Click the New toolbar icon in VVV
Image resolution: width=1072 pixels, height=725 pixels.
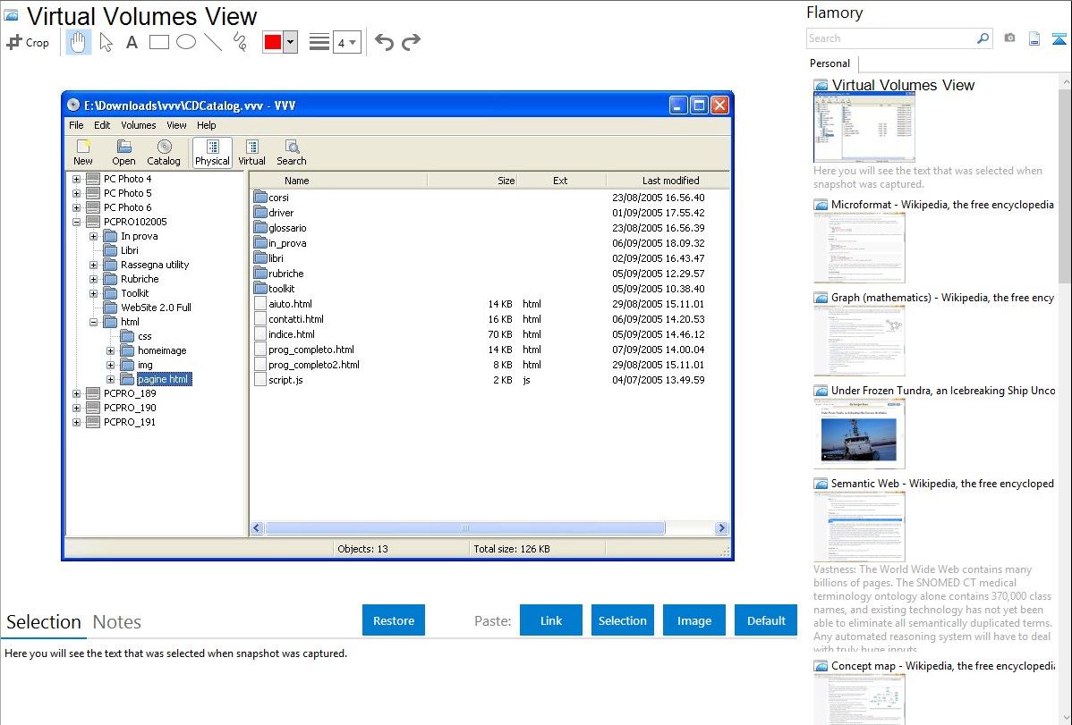[x=82, y=152]
